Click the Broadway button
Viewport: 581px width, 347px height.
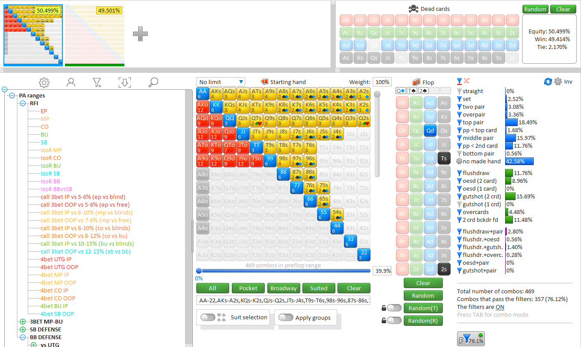283,288
